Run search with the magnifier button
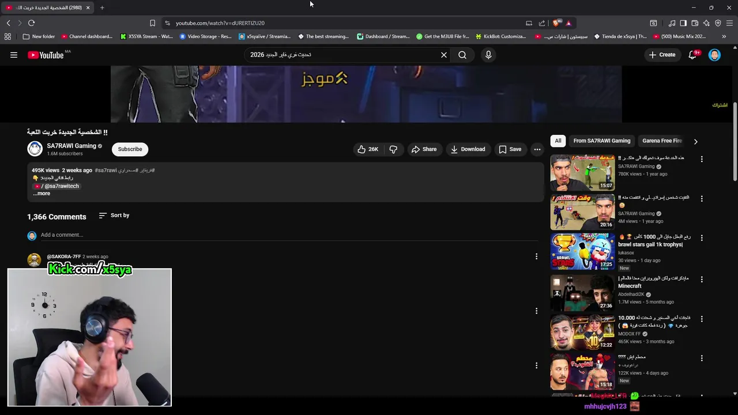 tap(462, 55)
